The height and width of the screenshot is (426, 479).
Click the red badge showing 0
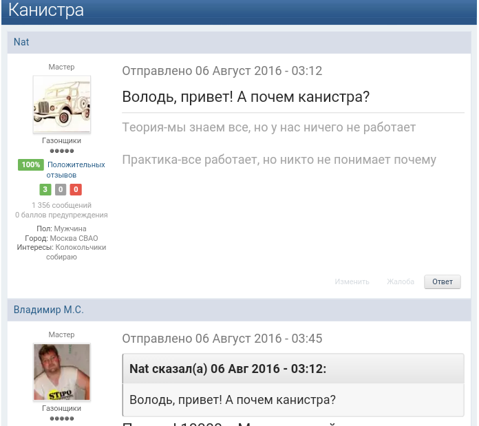tap(76, 190)
